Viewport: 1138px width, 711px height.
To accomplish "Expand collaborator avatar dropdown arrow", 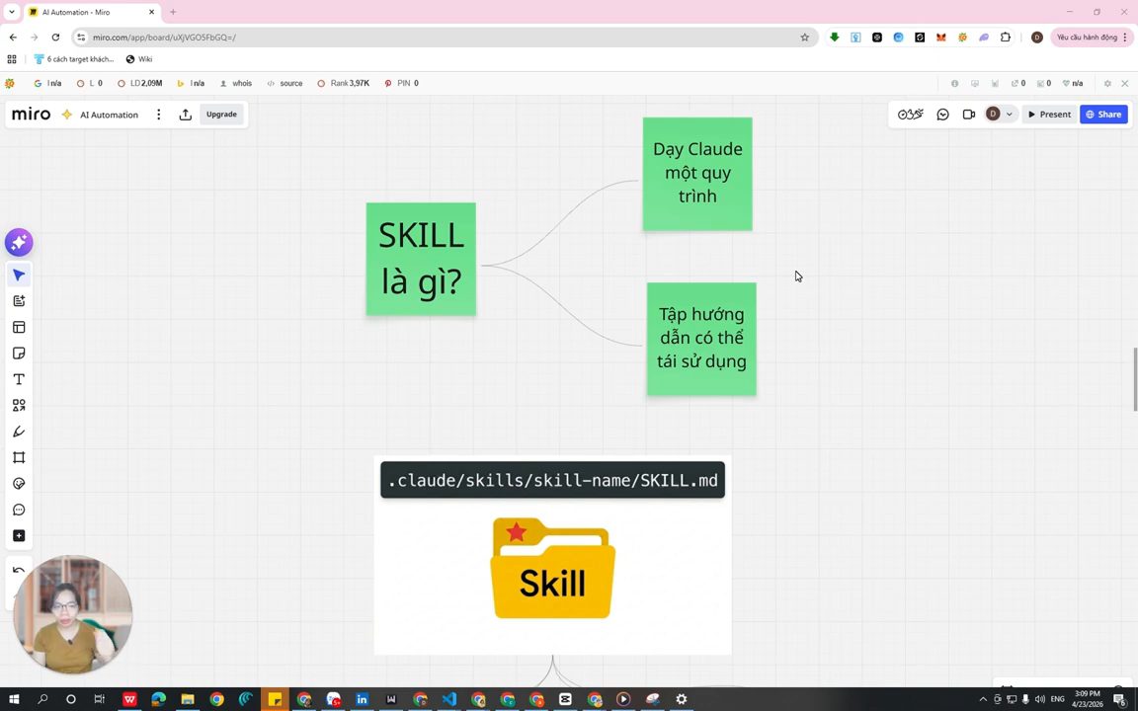I will [1009, 115].
